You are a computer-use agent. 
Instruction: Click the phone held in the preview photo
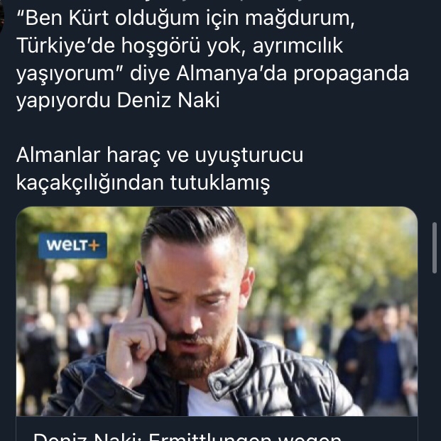[x=148, y=290]
